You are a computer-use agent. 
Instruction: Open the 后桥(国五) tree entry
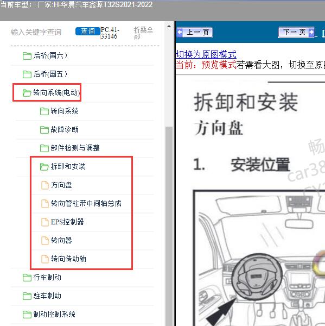(50, 74)
